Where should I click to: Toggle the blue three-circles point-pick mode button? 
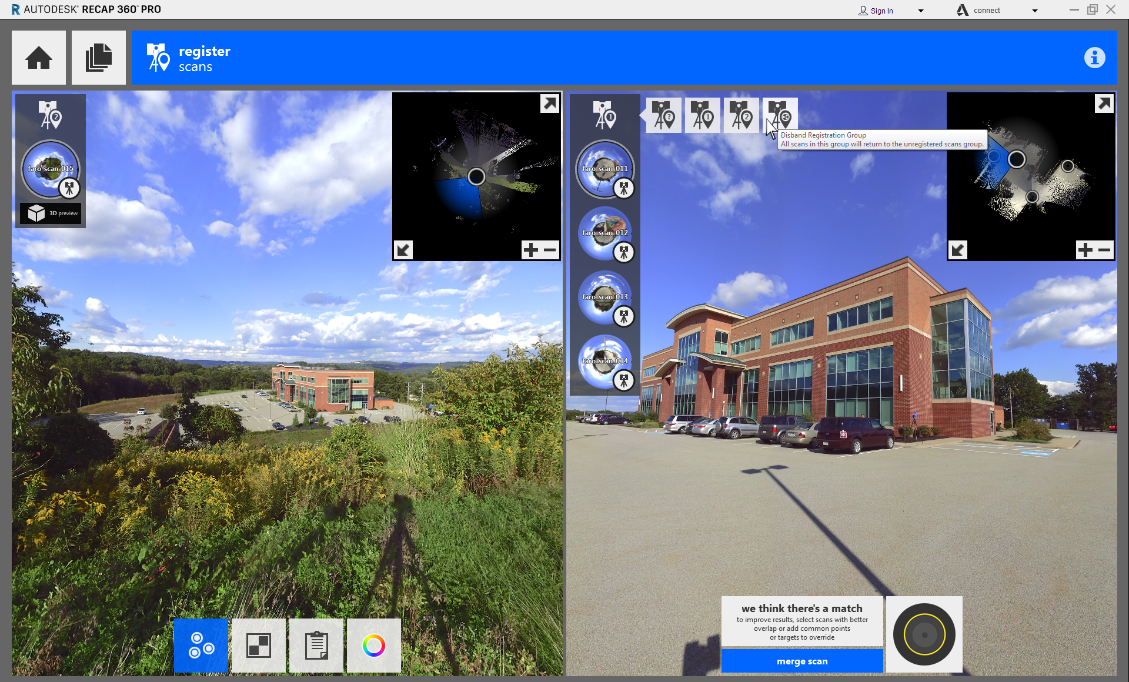pyautogui.click(x=201, y=646)
